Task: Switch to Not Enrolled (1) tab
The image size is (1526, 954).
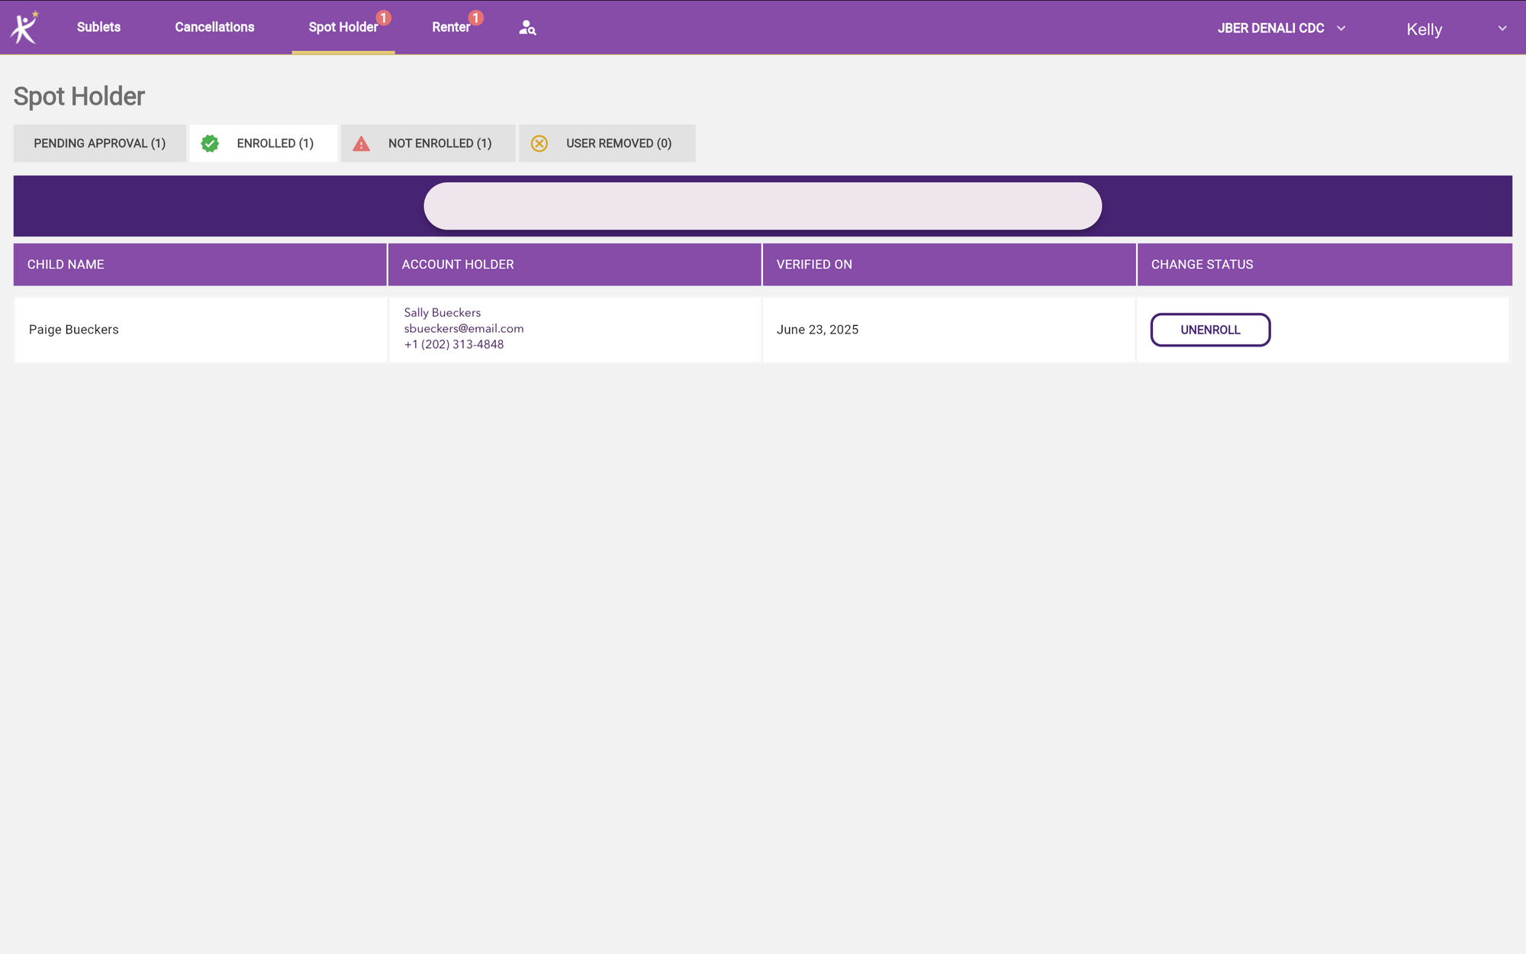Action: tap(428, 143)
